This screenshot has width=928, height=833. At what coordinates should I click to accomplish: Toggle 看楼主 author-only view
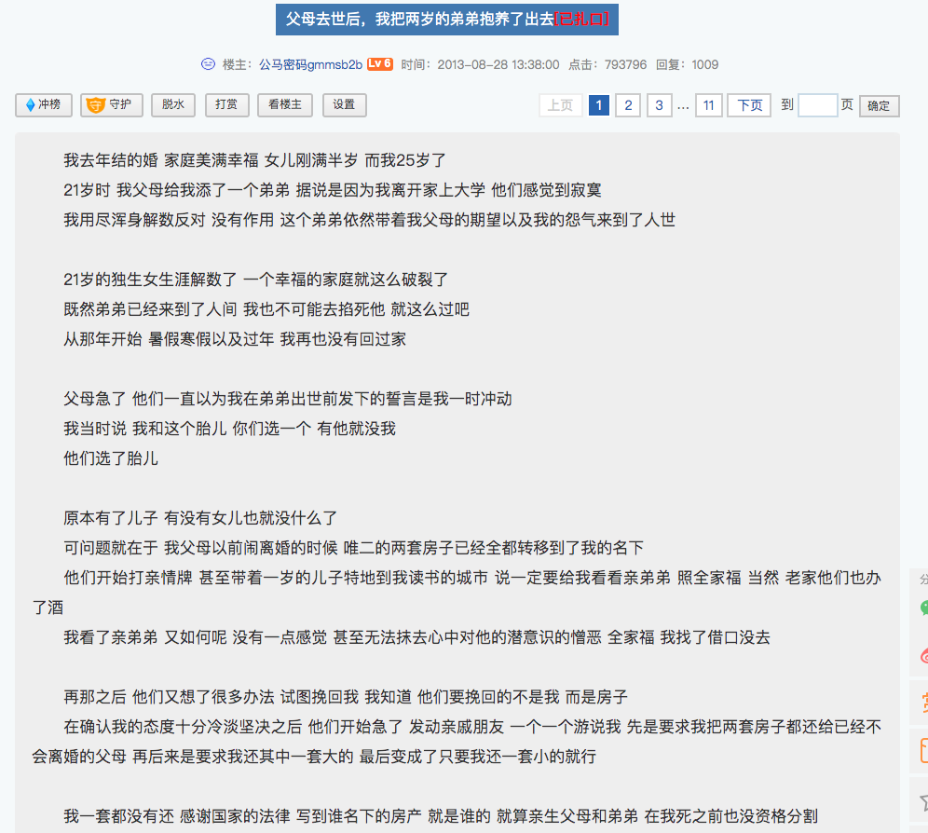(285, 105)
